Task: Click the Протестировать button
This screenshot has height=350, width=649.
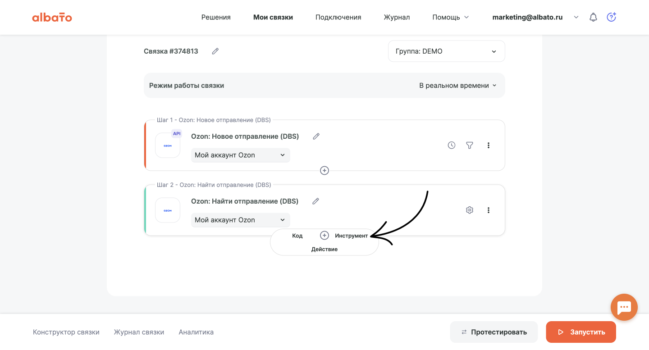Action: [x=494, y=332]
